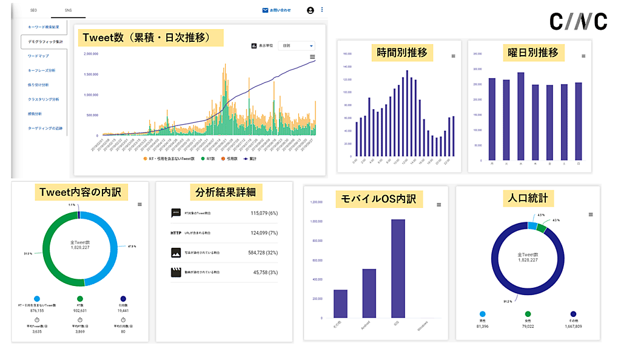This screenshot has width=621, height=349.
Task: Expand the 表示単位 dropdown showing 日別
Action: click(x=296, y=45)
